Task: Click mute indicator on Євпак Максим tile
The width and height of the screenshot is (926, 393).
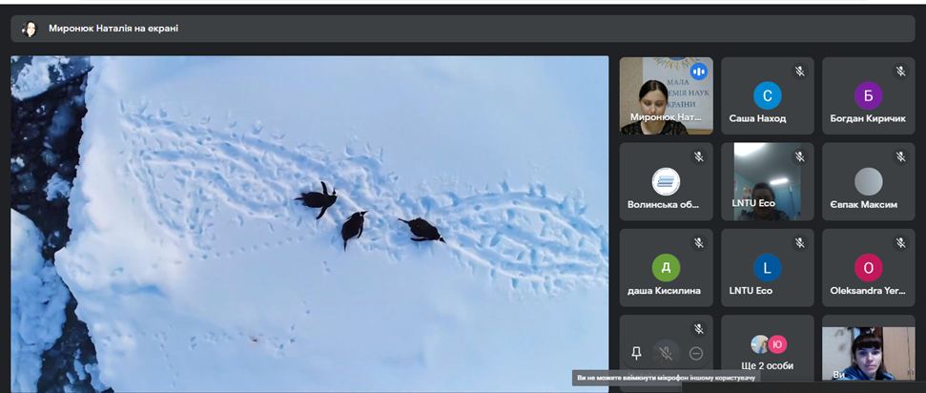Action: [900, 157]
